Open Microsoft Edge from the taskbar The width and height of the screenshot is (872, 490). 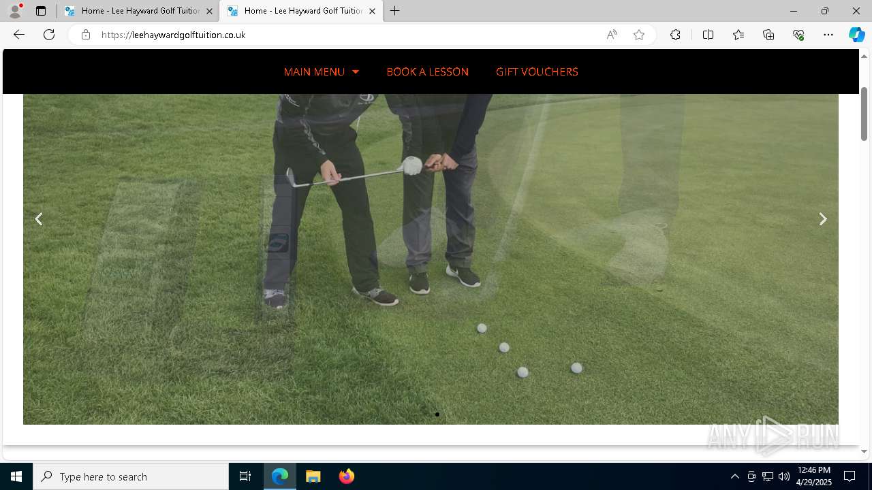click(x=280, y=476)
